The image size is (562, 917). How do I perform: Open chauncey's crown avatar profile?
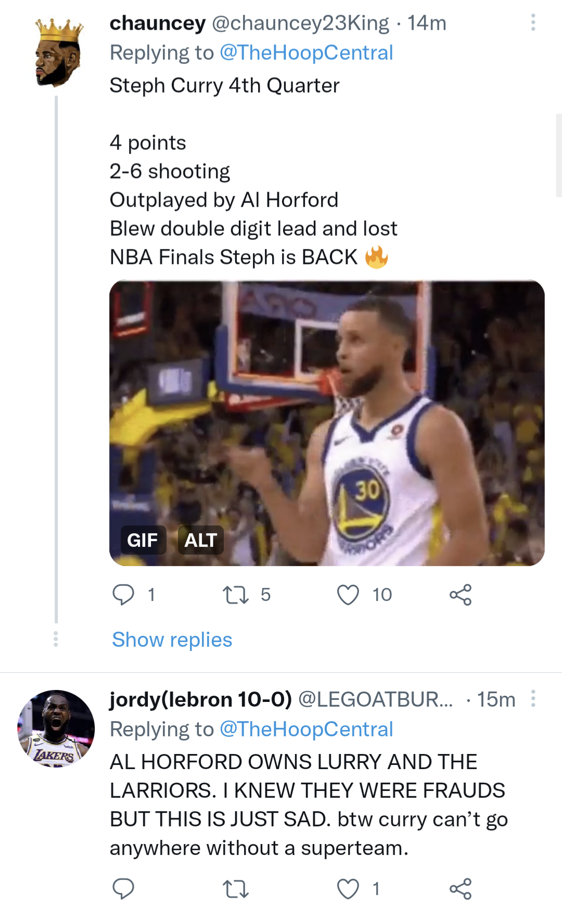tap(58, 53)
